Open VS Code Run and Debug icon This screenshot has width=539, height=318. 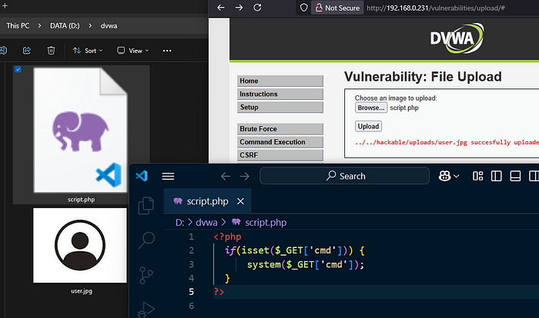click(146, 310)
